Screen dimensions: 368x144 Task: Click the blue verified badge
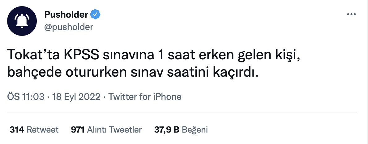click(x=96, y=15)
